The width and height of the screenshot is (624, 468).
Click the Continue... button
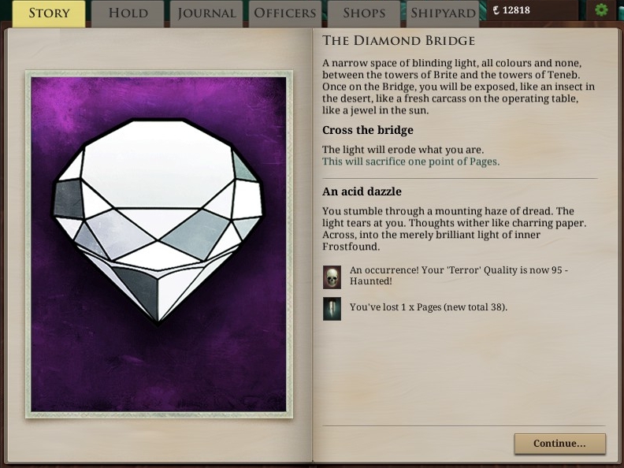point(560,444)
